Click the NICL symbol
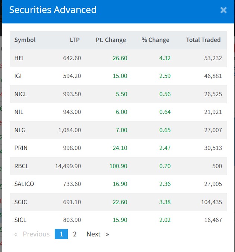235x252 pixels. [20, 94]
